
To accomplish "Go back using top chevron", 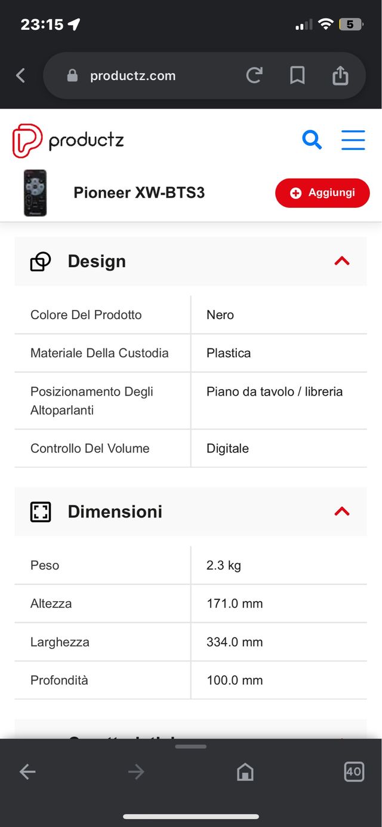I will (x=21, y=75).
